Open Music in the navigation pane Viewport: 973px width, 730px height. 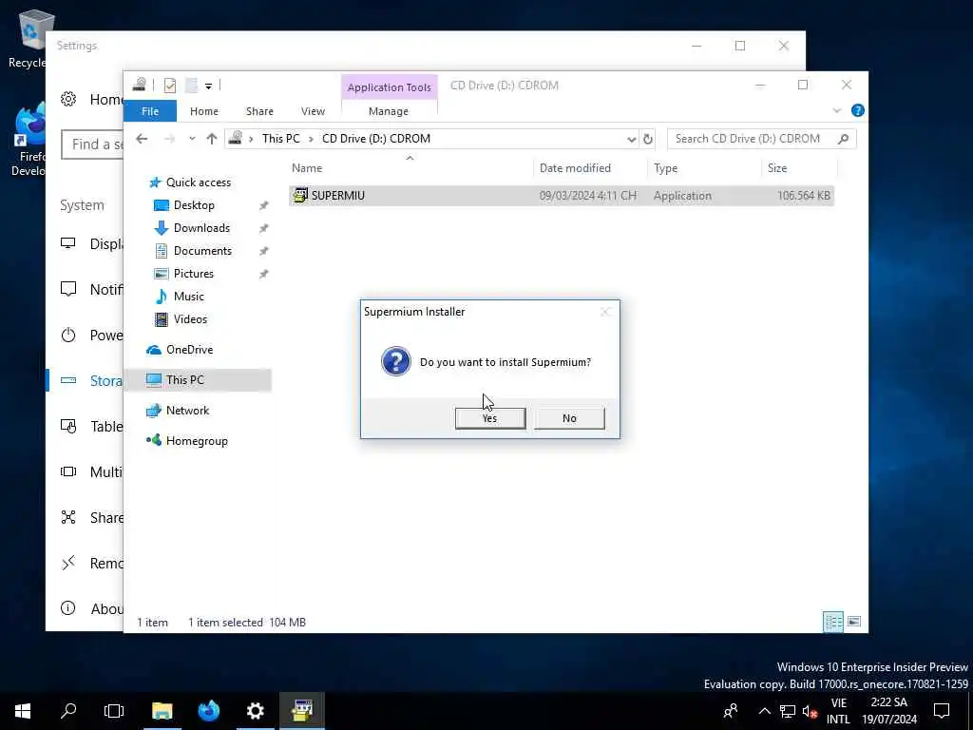point(188,297)
